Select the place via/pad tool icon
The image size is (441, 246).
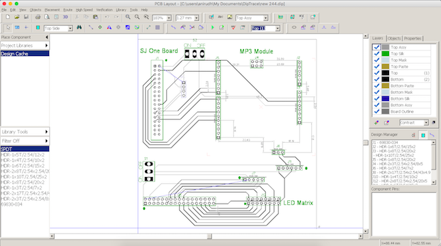(x=100, y=27)
